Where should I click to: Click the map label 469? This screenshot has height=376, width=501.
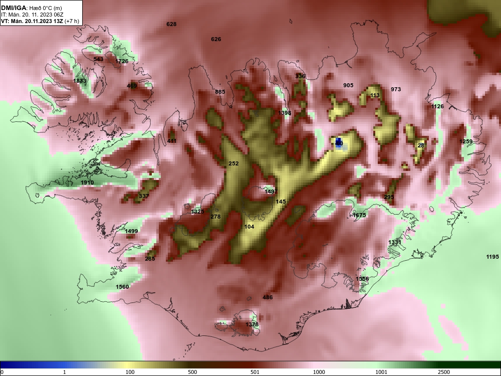pyautogui.click(x=132, y=86)
